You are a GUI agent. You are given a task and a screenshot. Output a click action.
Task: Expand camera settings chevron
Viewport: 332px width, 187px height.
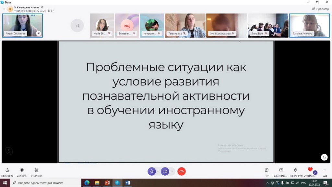pos(172,171)
